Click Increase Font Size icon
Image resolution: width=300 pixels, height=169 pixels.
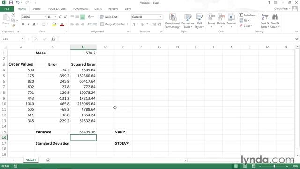[60, 17]
